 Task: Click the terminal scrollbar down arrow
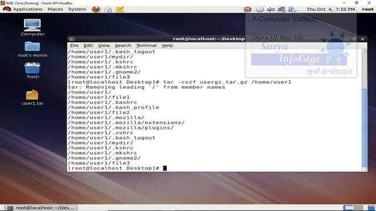tap(364, 169)
